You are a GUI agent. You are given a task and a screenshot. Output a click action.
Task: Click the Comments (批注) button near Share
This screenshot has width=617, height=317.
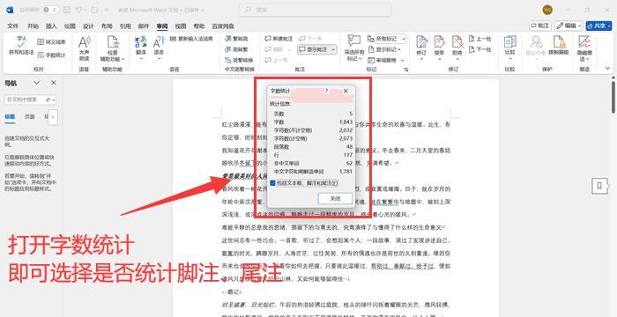[x=540, y=26]
